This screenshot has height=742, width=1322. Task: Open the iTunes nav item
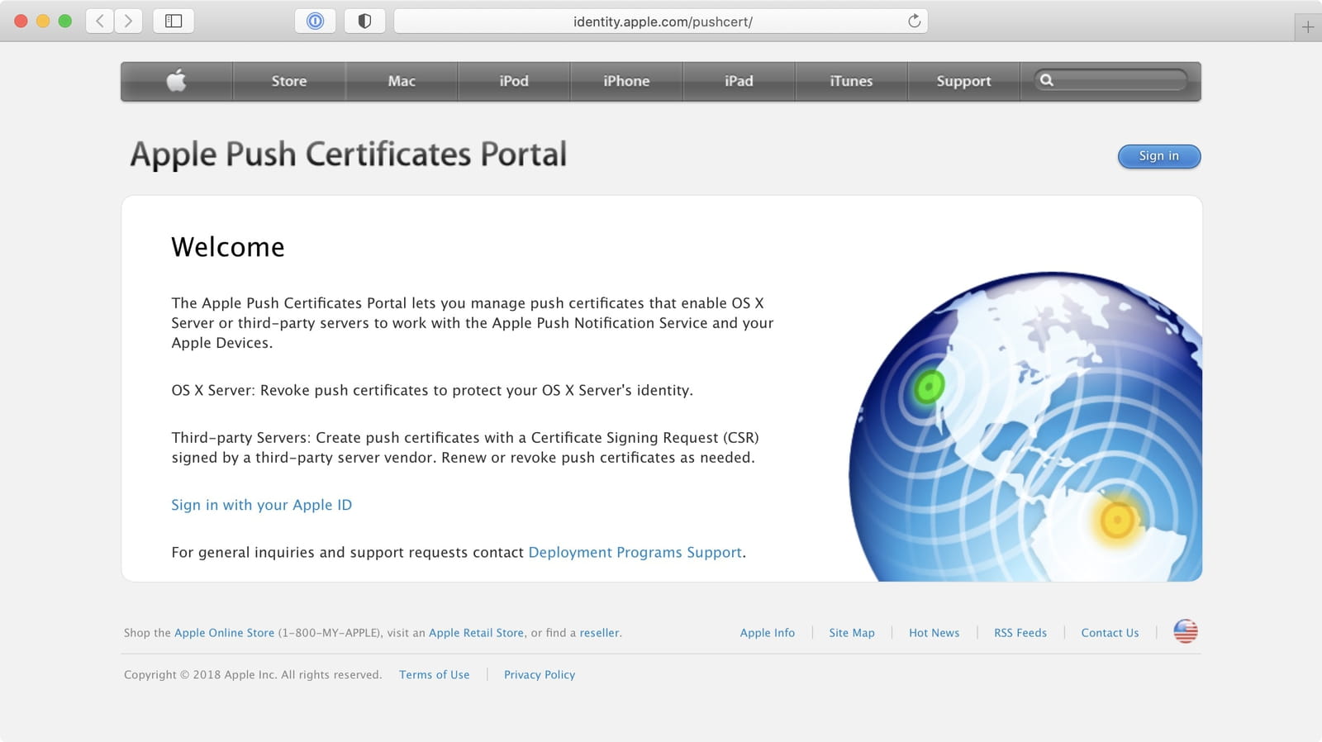[851, 81]
